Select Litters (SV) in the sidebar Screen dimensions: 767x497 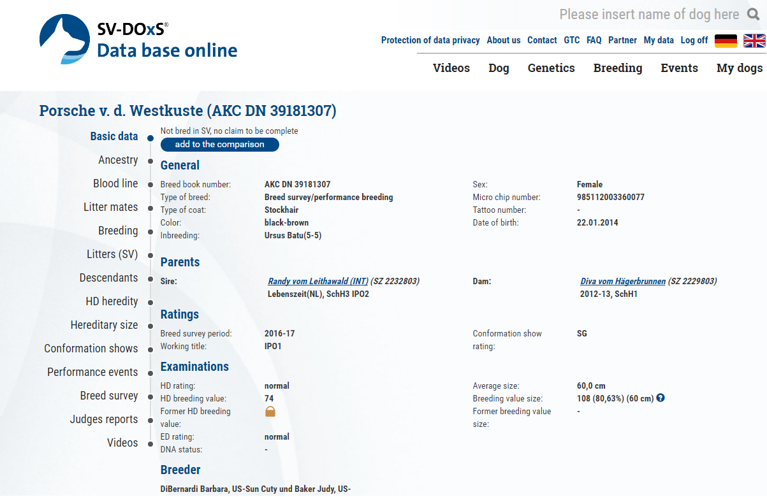112,254
